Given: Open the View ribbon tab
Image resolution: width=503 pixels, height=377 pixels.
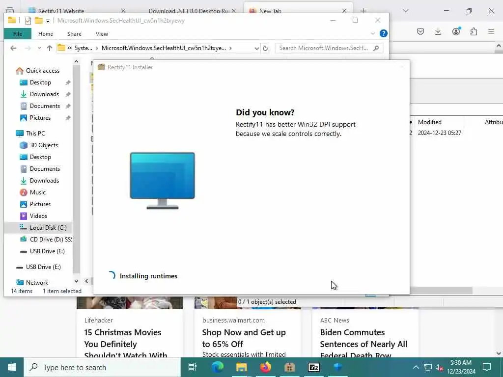Looking at the screenshot, I should coord(102,34).
